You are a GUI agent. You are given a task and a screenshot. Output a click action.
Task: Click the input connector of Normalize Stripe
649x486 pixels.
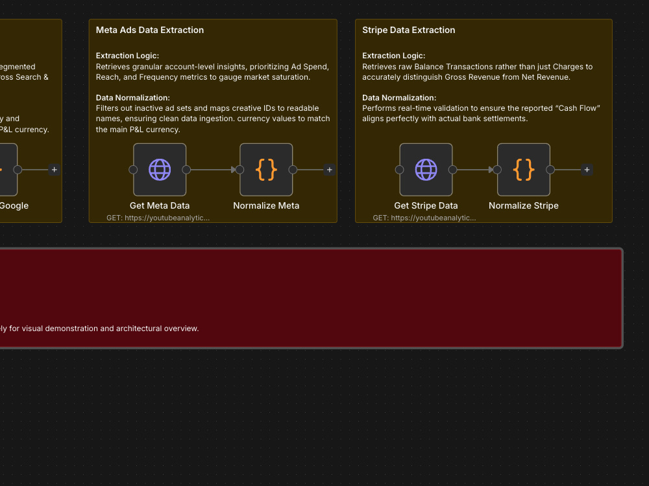pos(497,169)
